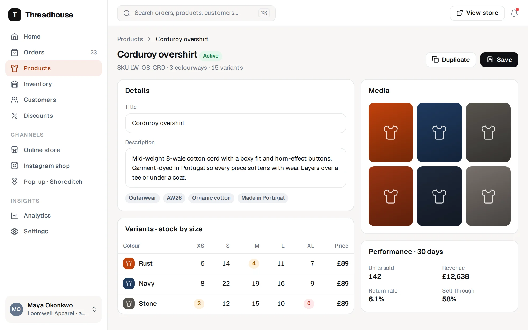Click the Analytics chart icon
528x330 pixels.
click(x=15, y=215)
